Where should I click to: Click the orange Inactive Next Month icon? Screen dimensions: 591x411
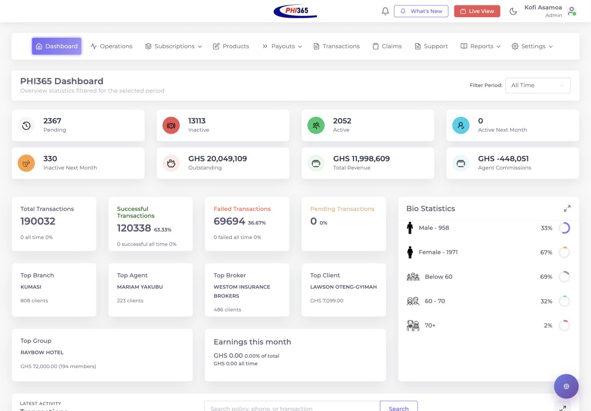click(x=26, y=163)
